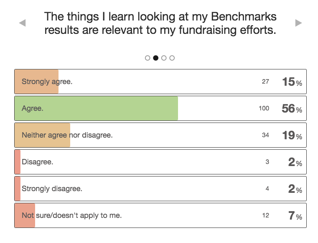Advance to next survey question arrow
Image resolution: width=318 pixels, height=243 pixels.
[x=298, y=23]
